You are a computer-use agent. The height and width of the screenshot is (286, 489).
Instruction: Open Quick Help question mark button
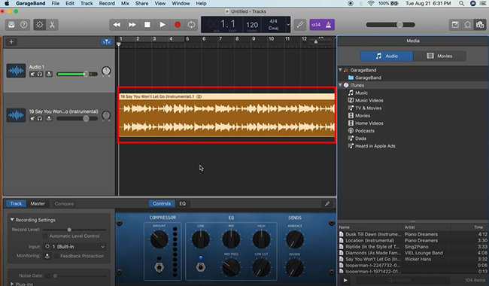pos(24,25)
